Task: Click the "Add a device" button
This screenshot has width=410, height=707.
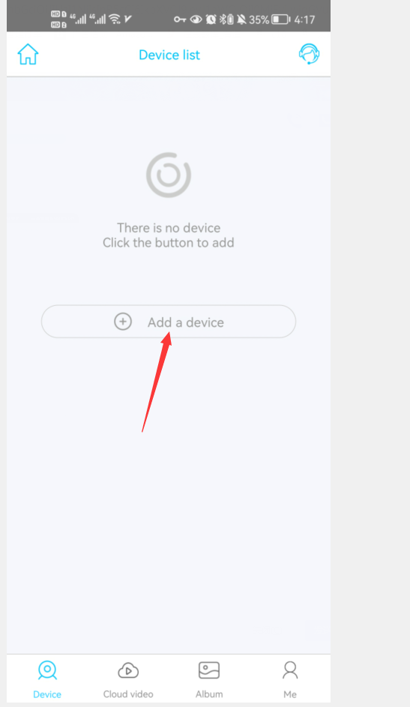Action: click(169, 322)
